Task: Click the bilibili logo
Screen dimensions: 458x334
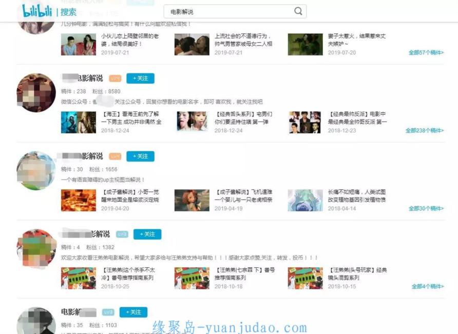Action: (x=37, y=11)
